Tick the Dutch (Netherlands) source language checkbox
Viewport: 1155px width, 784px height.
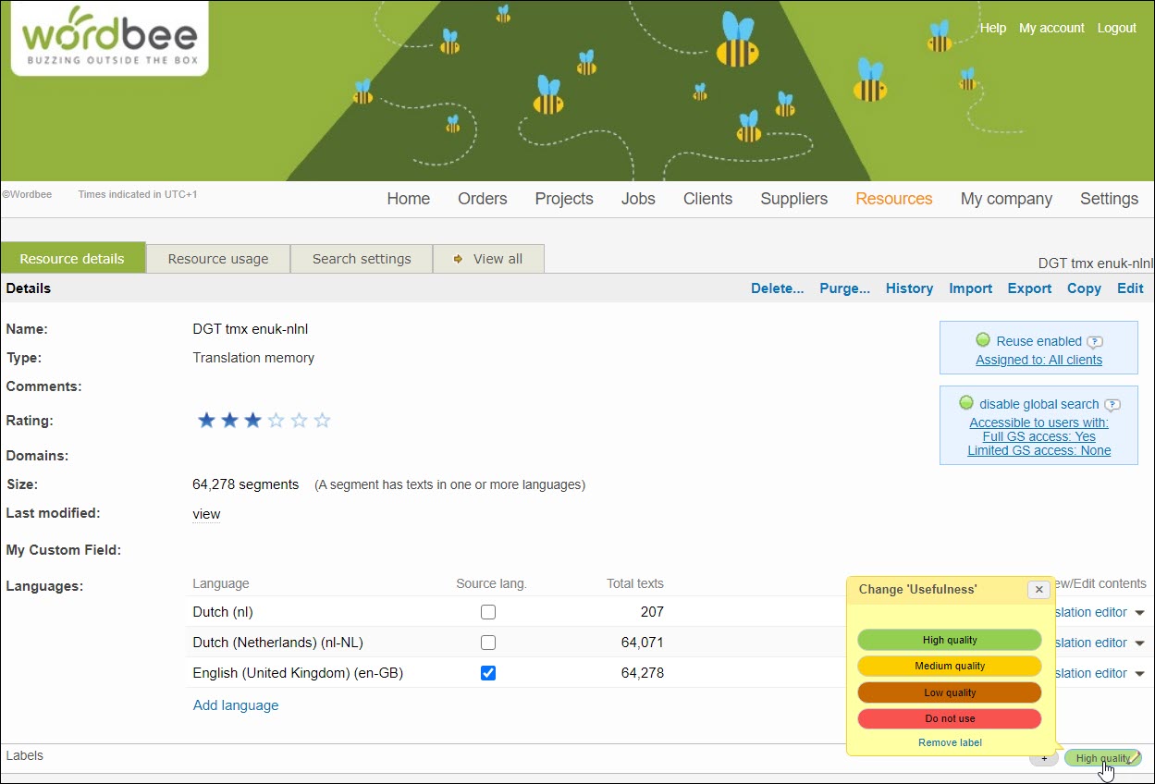pyautogui.click(x=488, y=643)
